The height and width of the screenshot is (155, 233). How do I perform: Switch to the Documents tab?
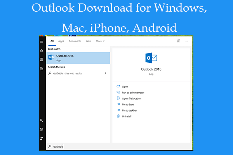75,41
